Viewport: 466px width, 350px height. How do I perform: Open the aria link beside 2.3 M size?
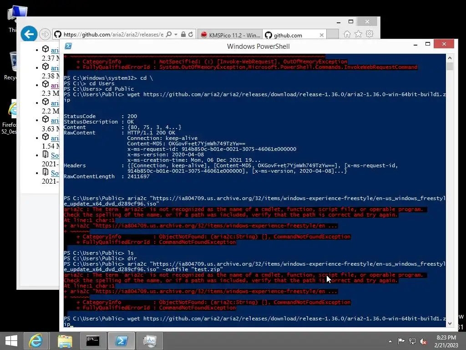pos(55,85)
